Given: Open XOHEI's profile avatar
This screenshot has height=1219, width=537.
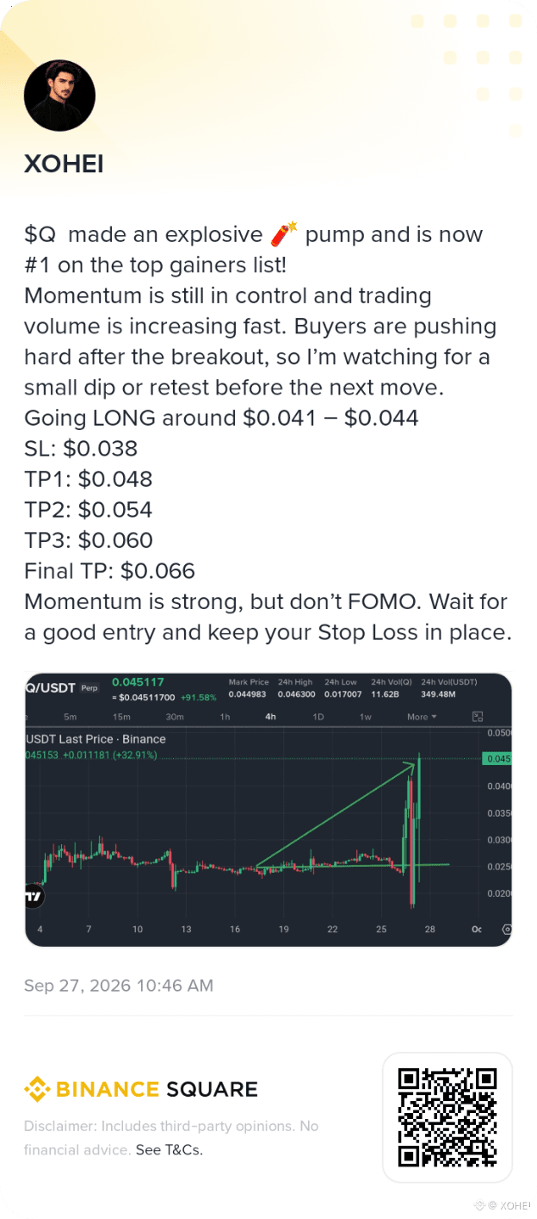Looking at the screenshot, I should click(59, 95).
